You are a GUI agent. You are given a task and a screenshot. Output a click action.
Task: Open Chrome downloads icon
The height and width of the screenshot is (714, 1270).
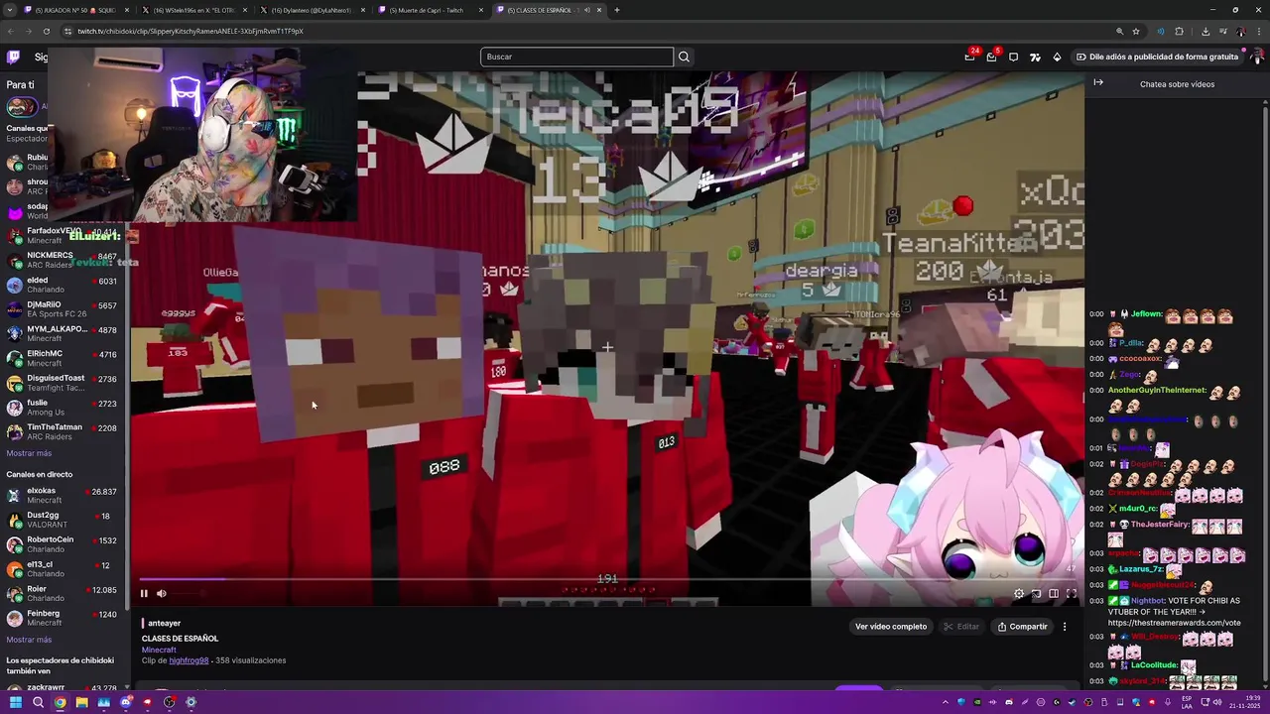1206,31
